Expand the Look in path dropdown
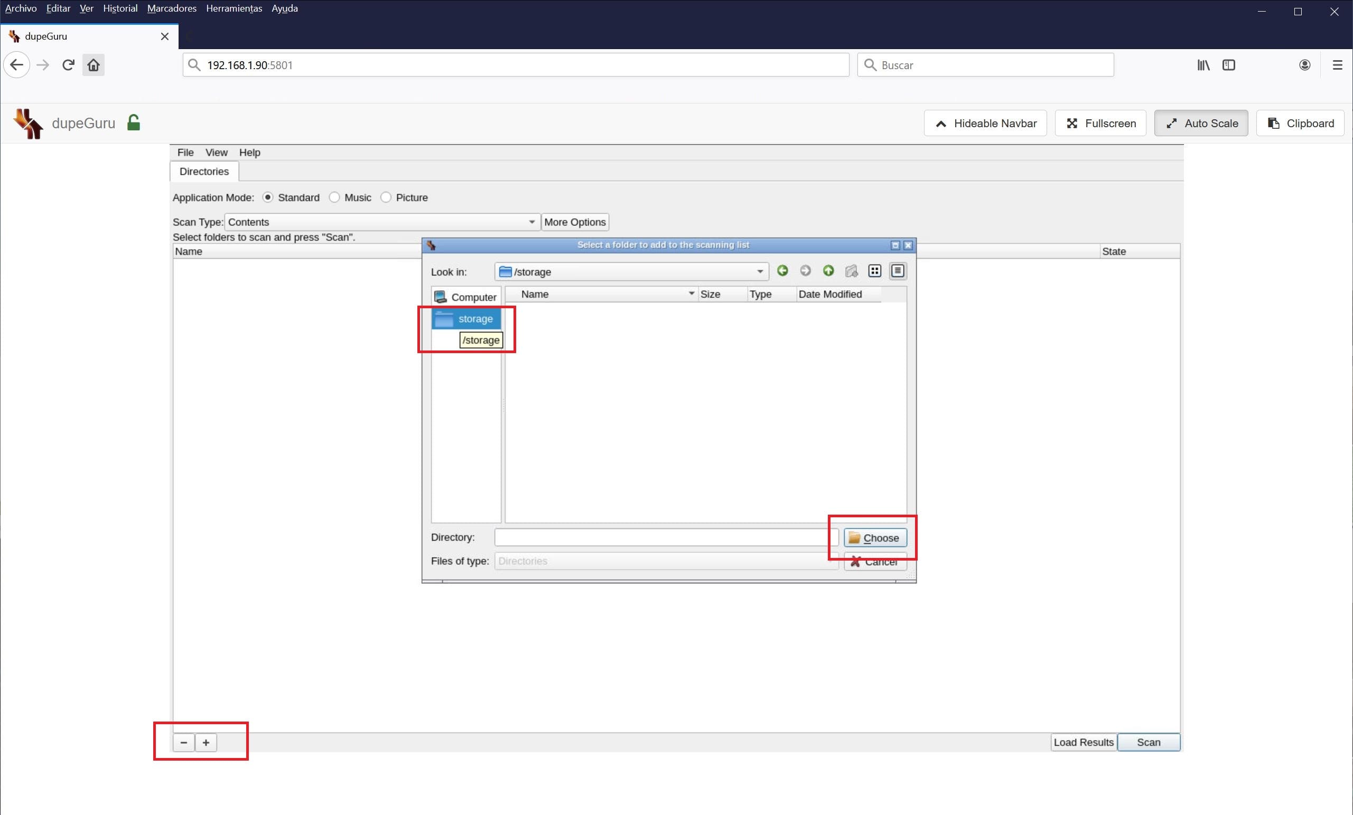This screenshot has width=1353, height=815. click(759, 272)
